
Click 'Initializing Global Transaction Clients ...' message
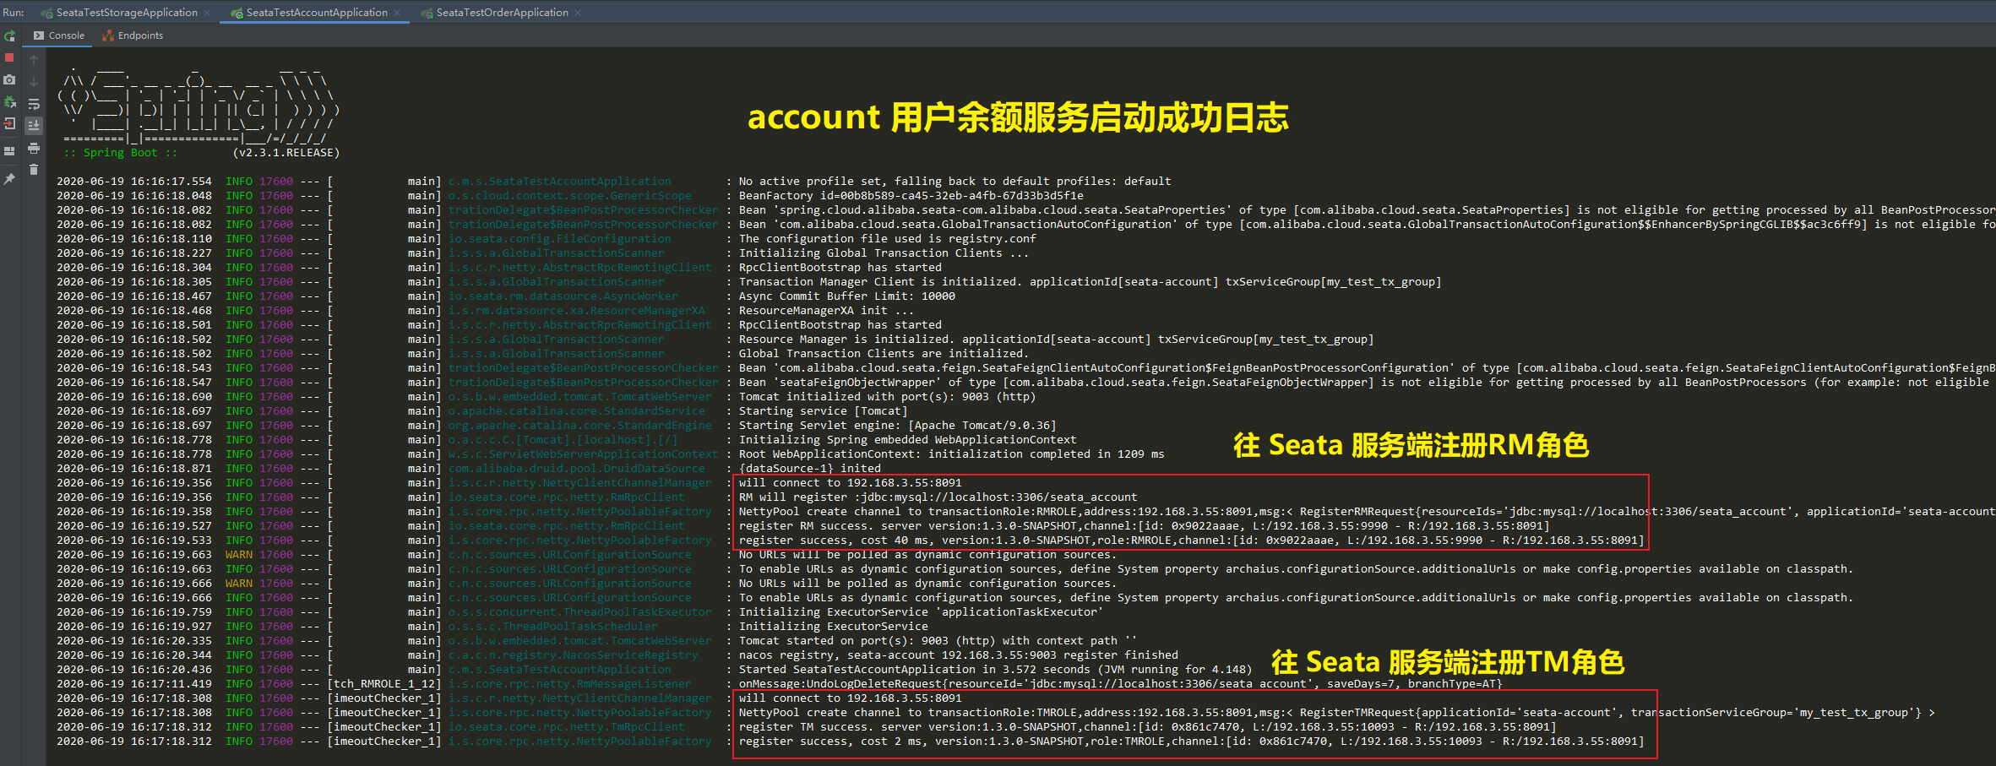(x=884, y=253)
